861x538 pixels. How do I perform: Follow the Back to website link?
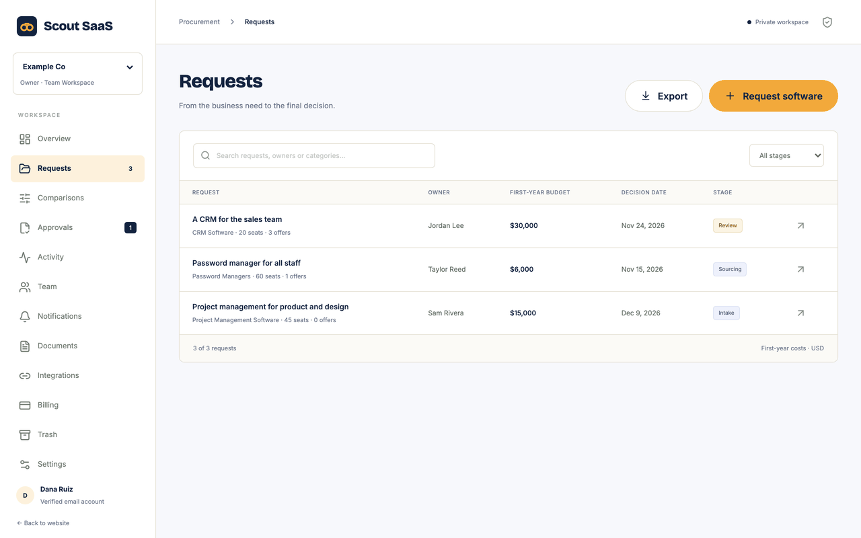click(x=43, y=523)
